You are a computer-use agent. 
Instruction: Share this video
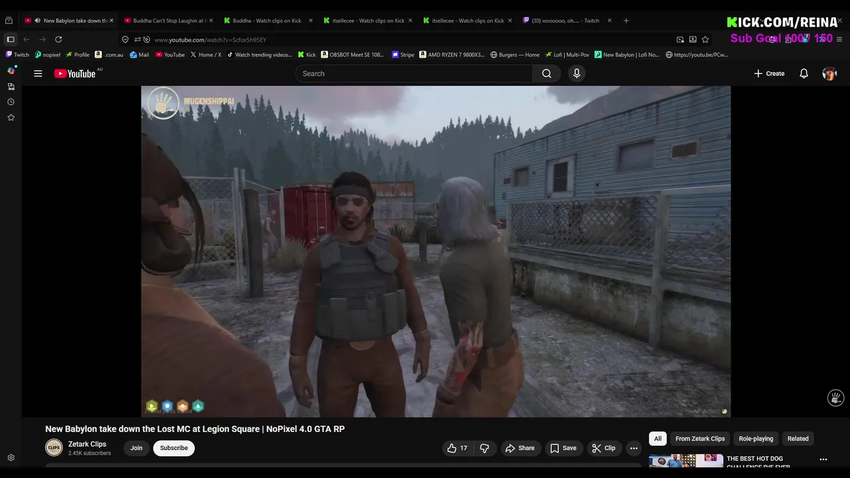point(519,448)
